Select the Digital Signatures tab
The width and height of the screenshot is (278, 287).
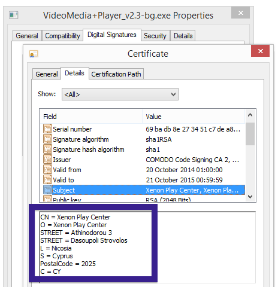pos(112,35)
